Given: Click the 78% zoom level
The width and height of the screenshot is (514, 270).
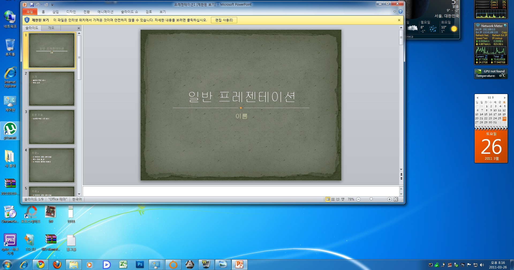Looking at the screenshot, I should click(351, 199).
